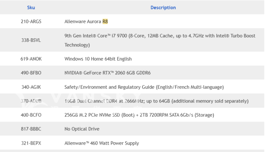Select the 210-ARGS sku cell
Screen dimensions: 269x152
point(31,22)
